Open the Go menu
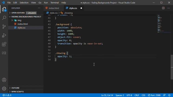 [x=40, y=3]
